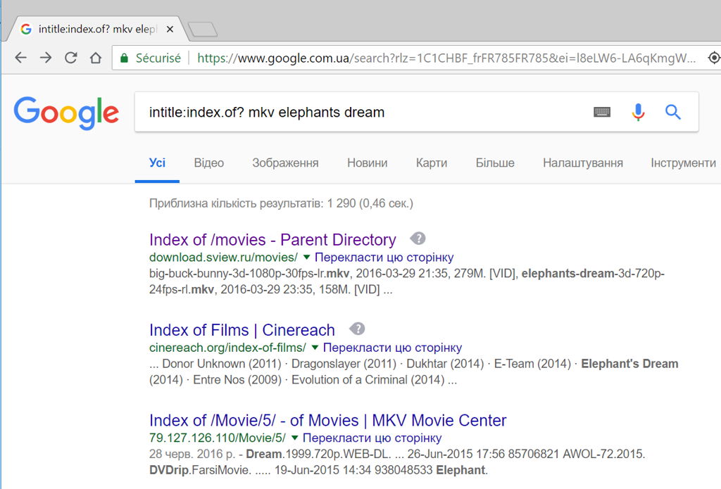This screenshot has width=721, height=489.
Task: Expand dropdown arrow after 79.127.126.110 URL
Action: coord(295,438)
